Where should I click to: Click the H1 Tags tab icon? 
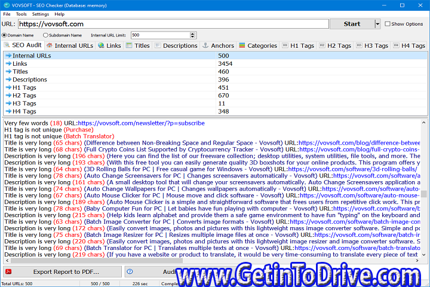pyautogui.click(x=285, y=45)
